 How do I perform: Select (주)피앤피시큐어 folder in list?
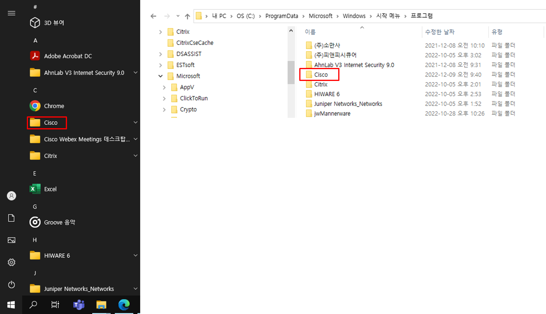[331, 55]
